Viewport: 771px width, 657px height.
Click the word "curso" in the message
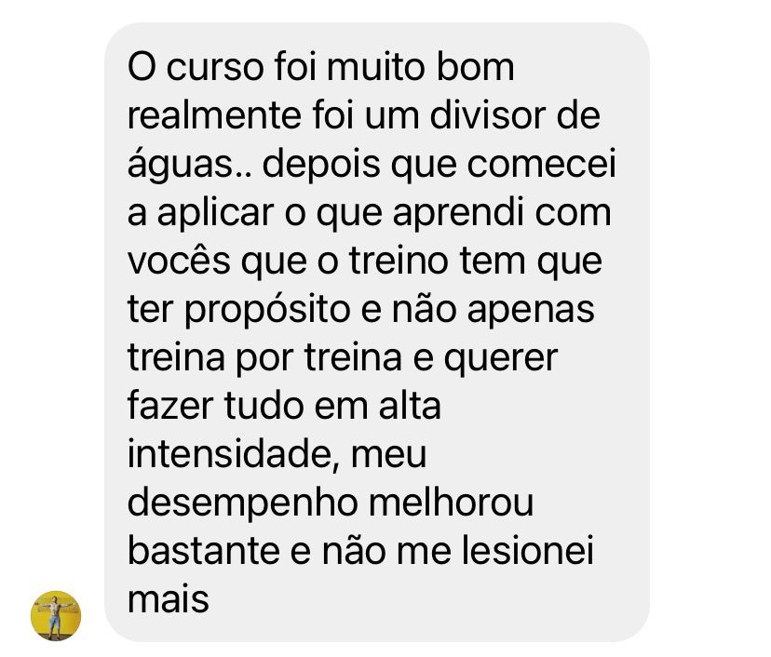[x=215, y=67]
